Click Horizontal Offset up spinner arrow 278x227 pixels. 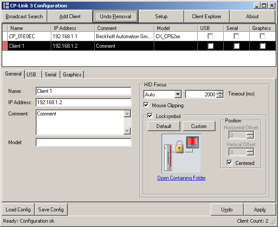point(250,133)
